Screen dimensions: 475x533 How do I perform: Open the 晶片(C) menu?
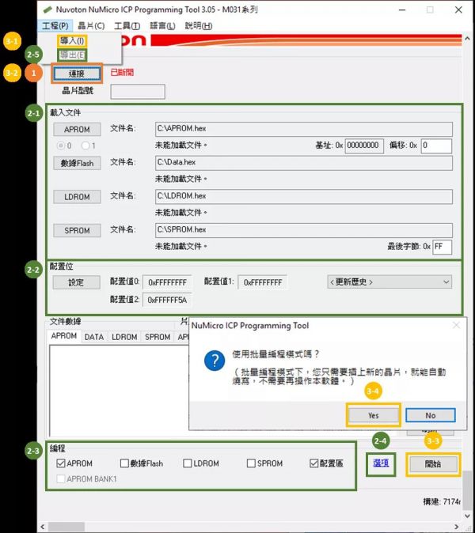(90, 26)
